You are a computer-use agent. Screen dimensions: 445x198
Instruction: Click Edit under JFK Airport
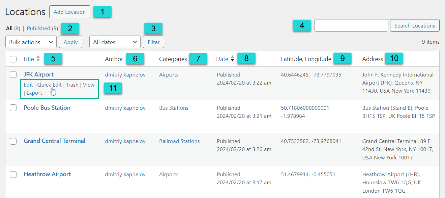coord(28,85)
